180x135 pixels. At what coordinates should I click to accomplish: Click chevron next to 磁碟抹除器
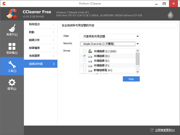[54, 64]
